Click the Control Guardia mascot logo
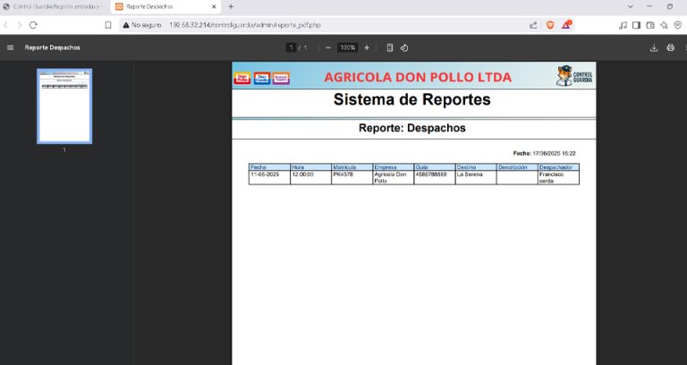The height and width of the screenshot is (365, 687). 574,76
